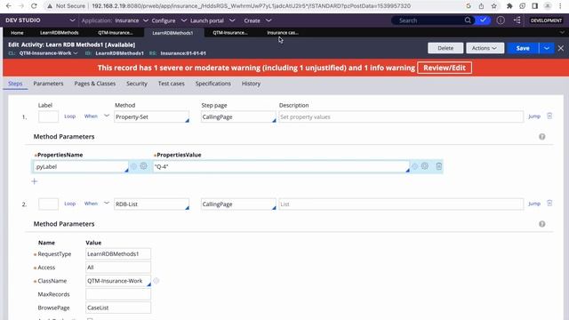Open the Create menu
Screen dimensions: 569x320
257,20
